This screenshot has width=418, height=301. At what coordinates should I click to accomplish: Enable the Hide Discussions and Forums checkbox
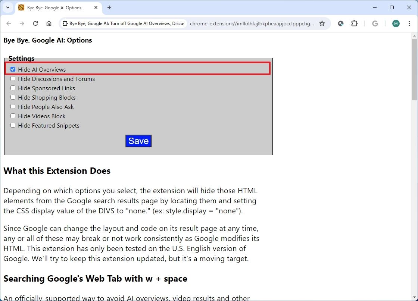pos(13,78)
